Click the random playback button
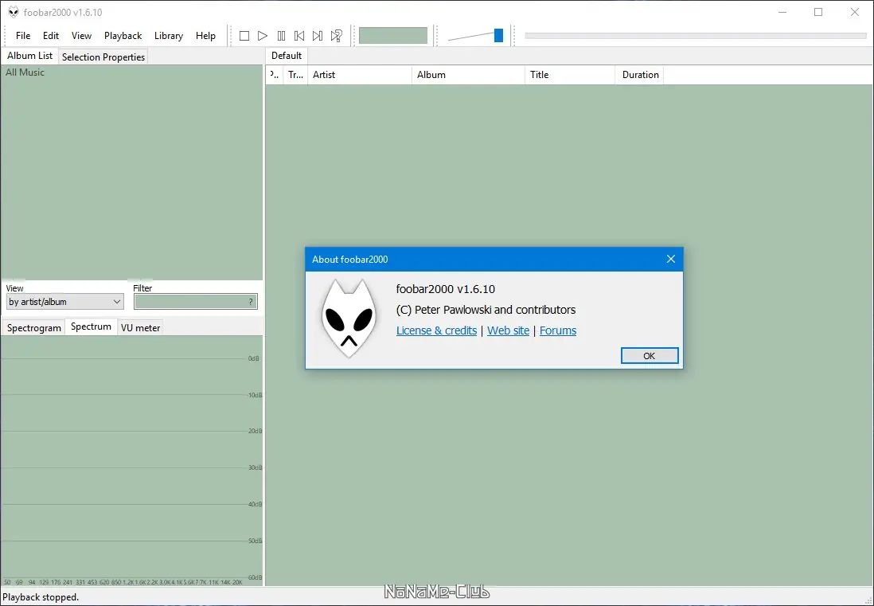Viewport: 874px width, 606px height. pyautogui.click(x=336, y=36)
